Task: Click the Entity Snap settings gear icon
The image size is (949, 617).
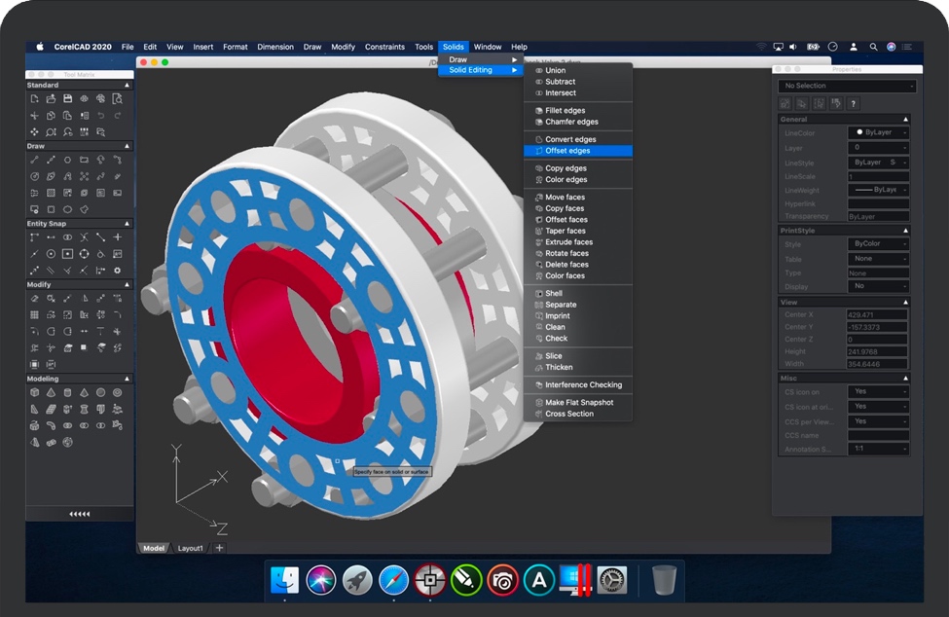Action: 117,270
